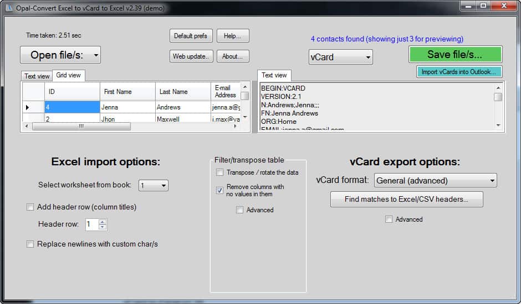This screenshot has width=521, height=304.
Task: Select the Jhon first name cell
Action: [x=127, y=119]
